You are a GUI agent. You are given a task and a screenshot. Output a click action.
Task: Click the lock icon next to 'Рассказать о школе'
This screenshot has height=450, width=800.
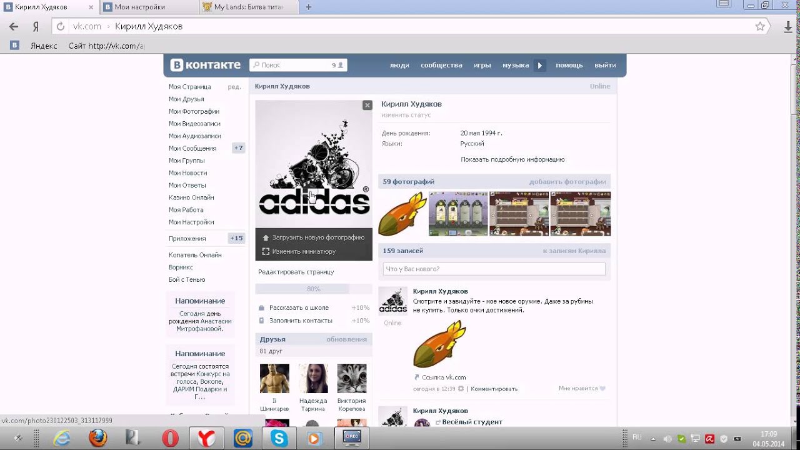(261, 307)
